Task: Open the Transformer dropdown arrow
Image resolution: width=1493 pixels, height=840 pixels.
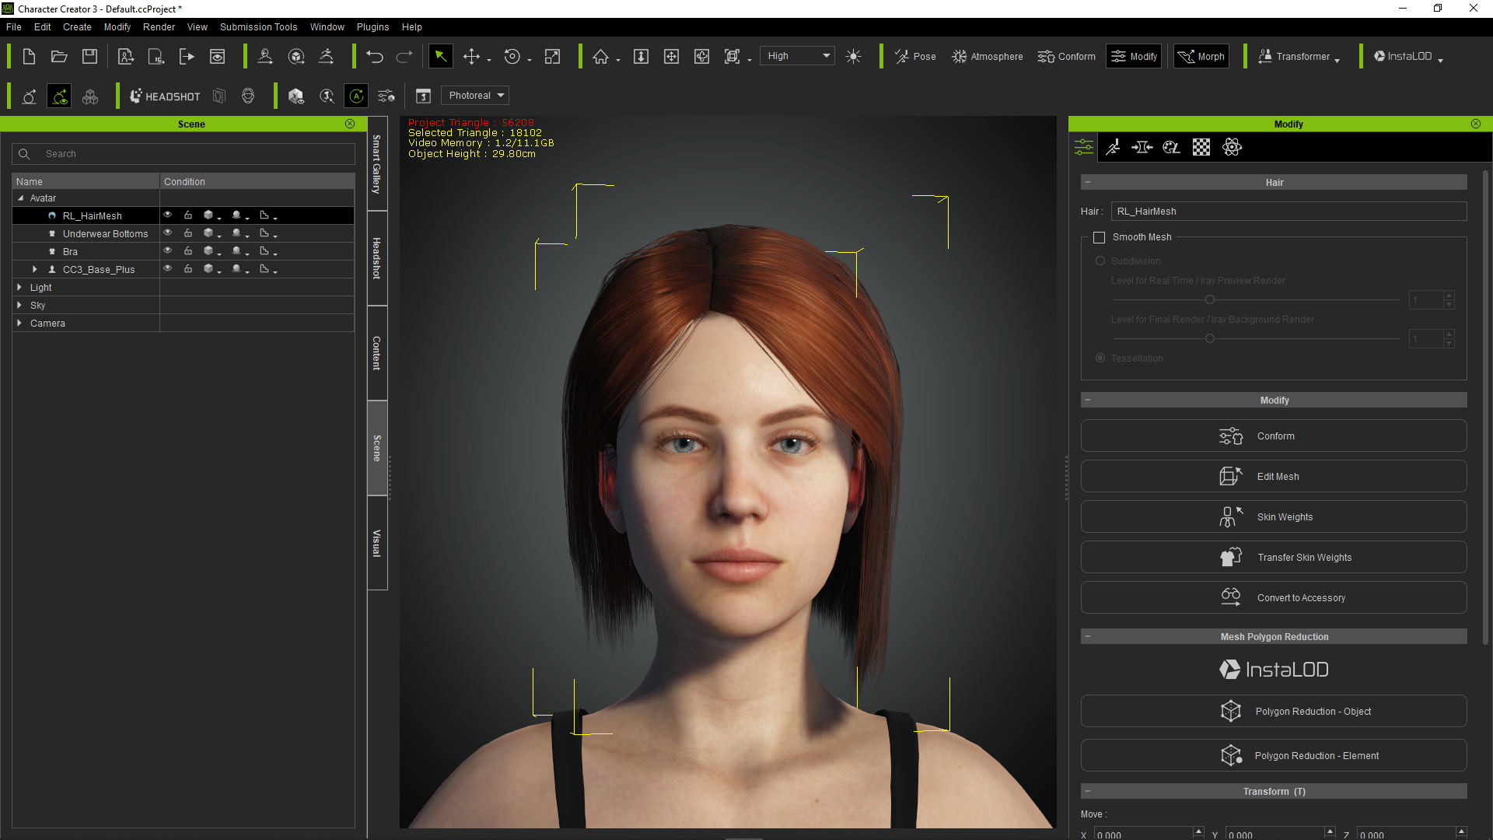Action: click(1337, 60)
